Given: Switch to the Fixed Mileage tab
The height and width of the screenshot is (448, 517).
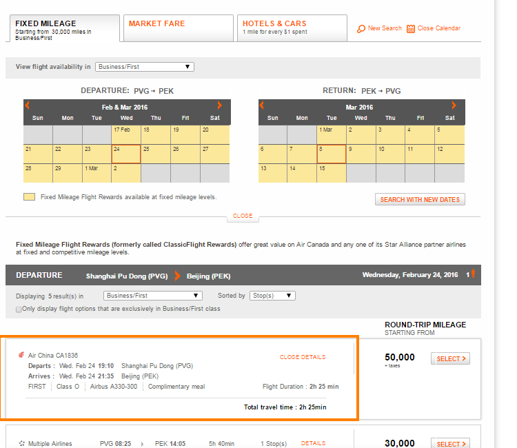Looking at the screenshot, I should pyautogui.click(x=65, y=28).
